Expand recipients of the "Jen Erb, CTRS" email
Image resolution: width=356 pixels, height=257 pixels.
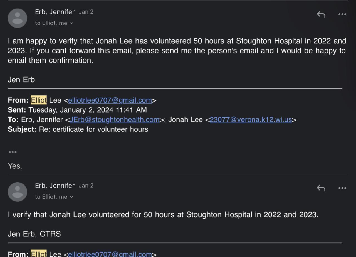(71, 197)
